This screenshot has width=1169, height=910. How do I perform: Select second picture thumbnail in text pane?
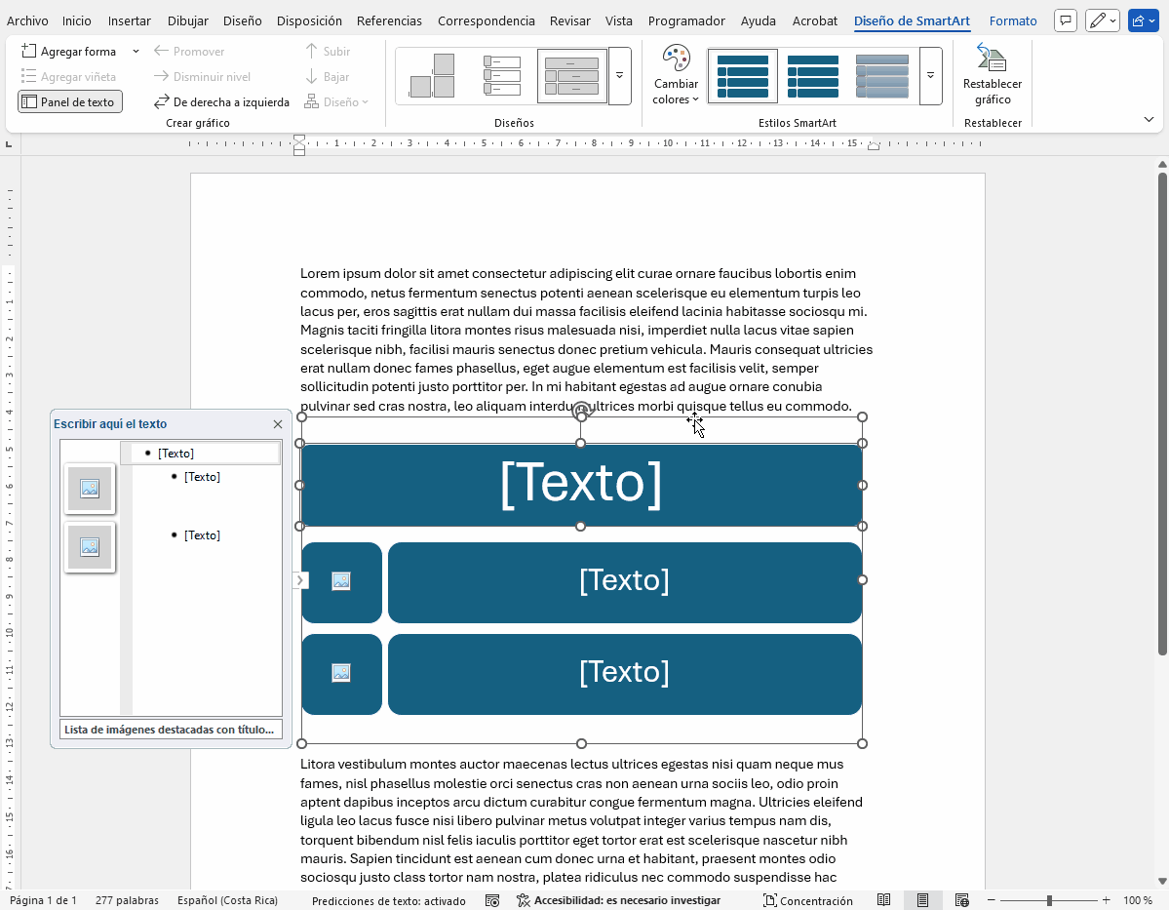[90, 547]
